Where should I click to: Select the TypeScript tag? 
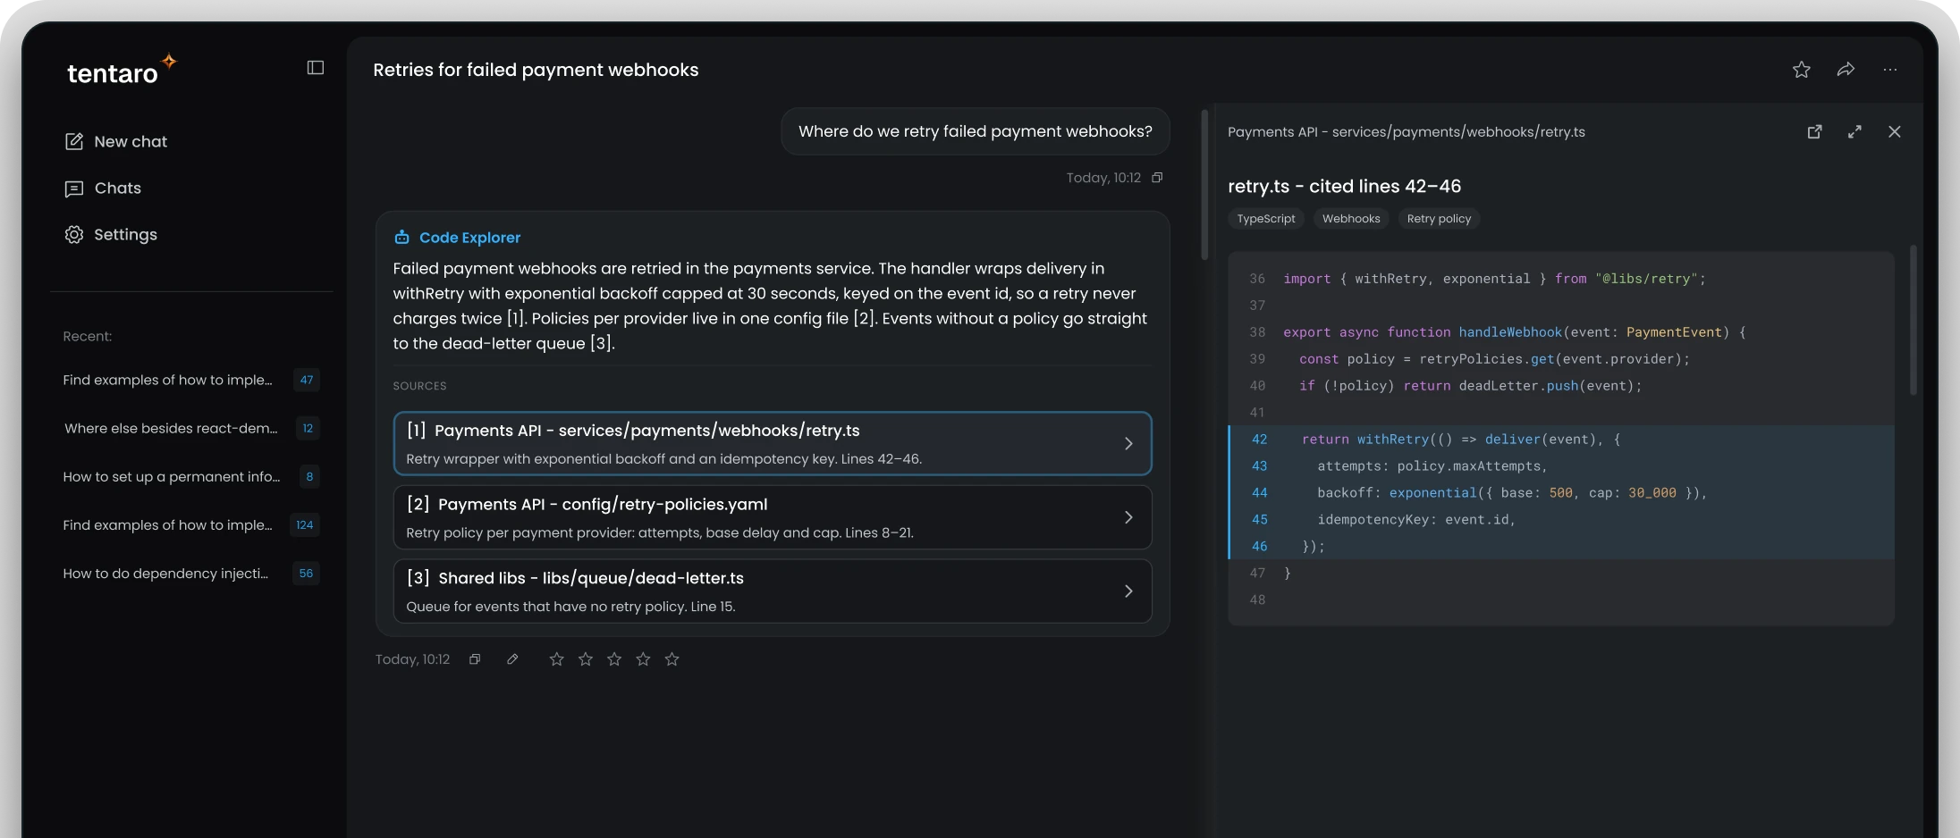[x=1265, y=219]
